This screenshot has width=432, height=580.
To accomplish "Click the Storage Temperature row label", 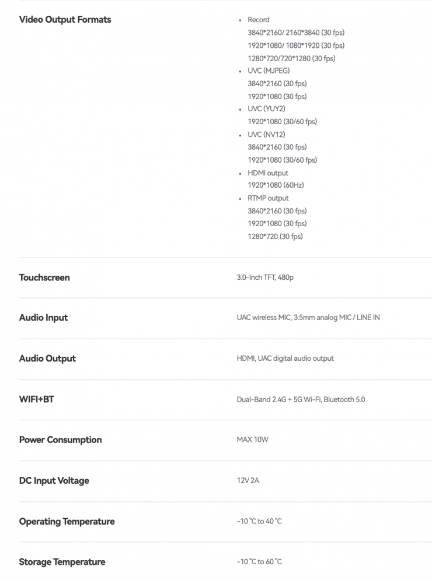I will pyautogui.click(x=62, y=562).
